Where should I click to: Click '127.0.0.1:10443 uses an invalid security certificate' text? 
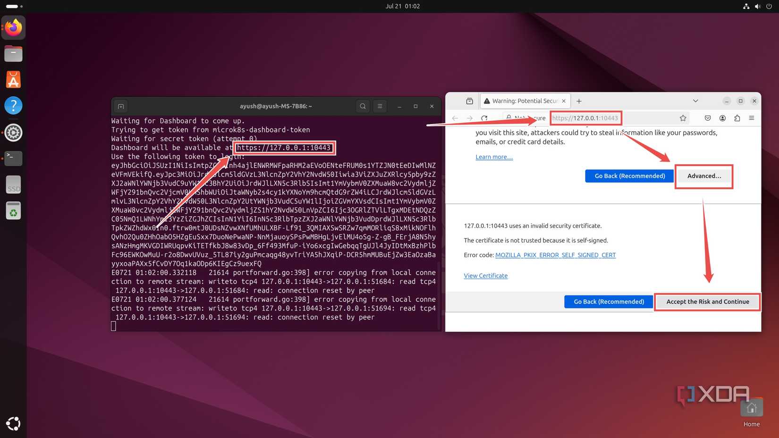[x=533, y=226]
